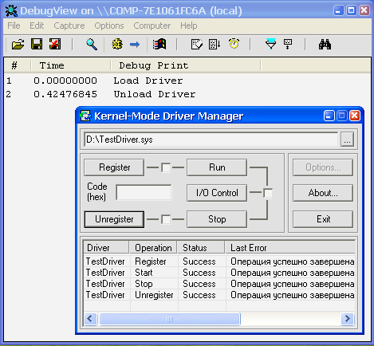Open the Help menu
The width and height of the screenshot is (374, 346).
coord(189,26)
